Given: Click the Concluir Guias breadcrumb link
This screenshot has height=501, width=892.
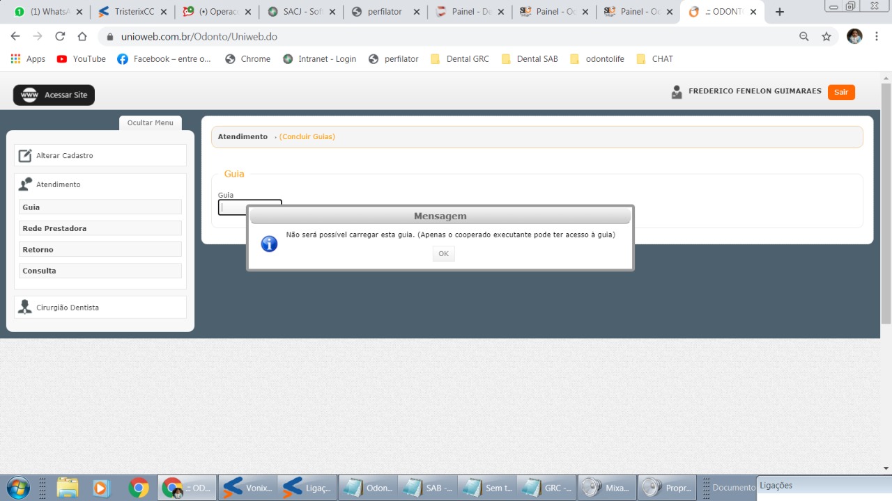Looking at the screenshot, I should pyautogui.click(x=307, y=137).
